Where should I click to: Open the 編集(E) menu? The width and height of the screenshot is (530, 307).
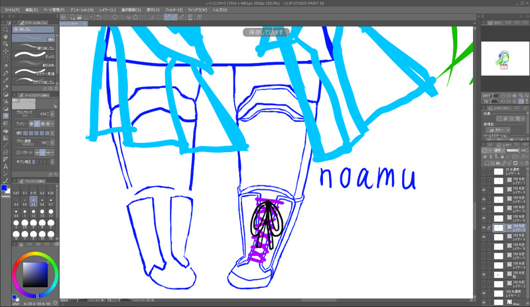pyautogui.click(x=31, y=10)
